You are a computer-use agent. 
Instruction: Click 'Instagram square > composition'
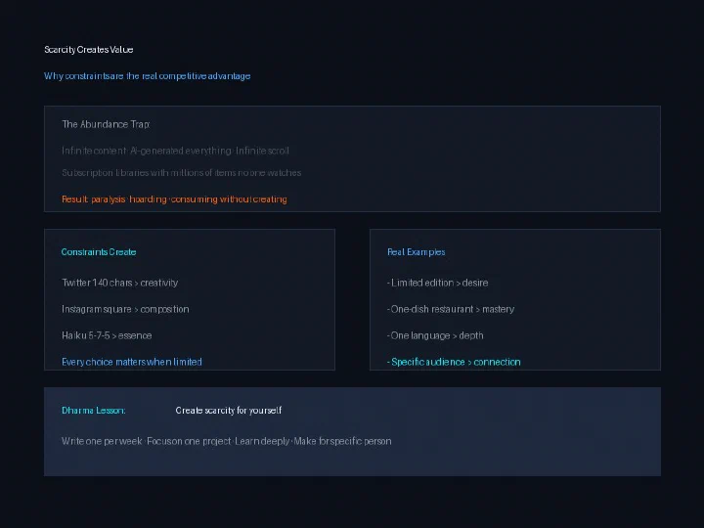[x=125, y=309]
